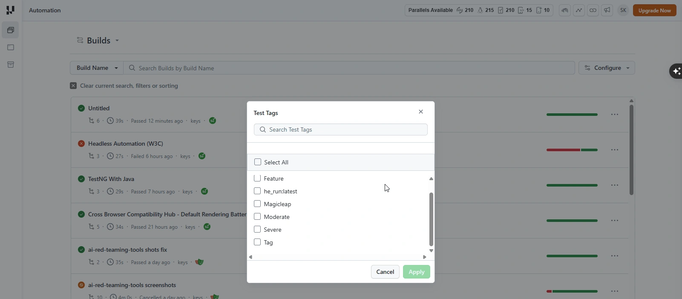Open the three-dot menu for ai-red-teaming-tools shots fix

pyautogui.click(x=615, y=256)
